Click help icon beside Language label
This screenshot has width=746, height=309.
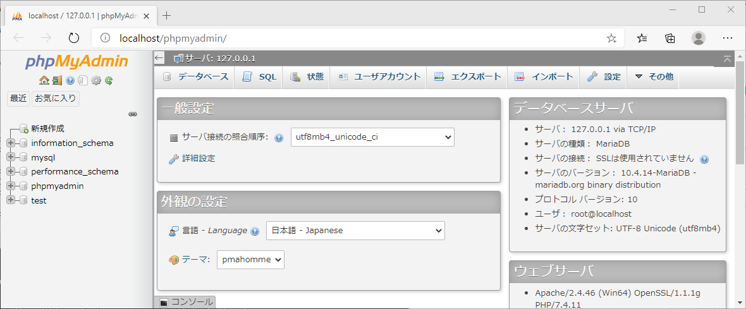tap(255, 231)
